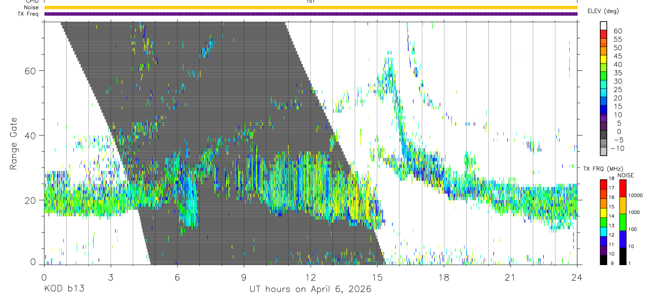Click the 12 tick on UT hours axis
Viewport: 649px width, 300px height.
coord(310,277)
